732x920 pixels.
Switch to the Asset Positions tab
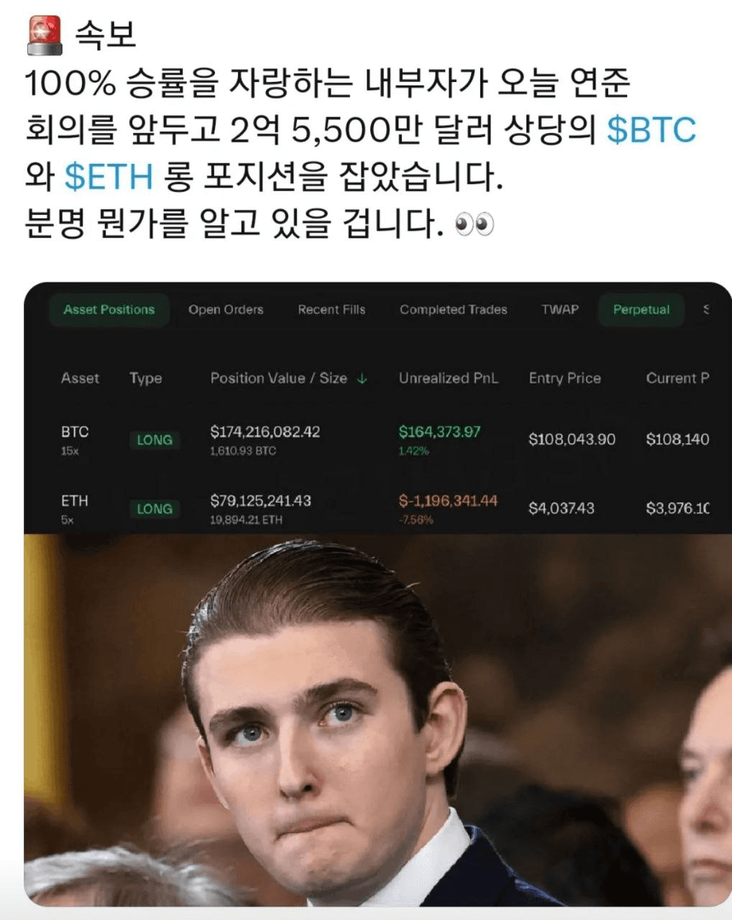[x=109, y=310]
